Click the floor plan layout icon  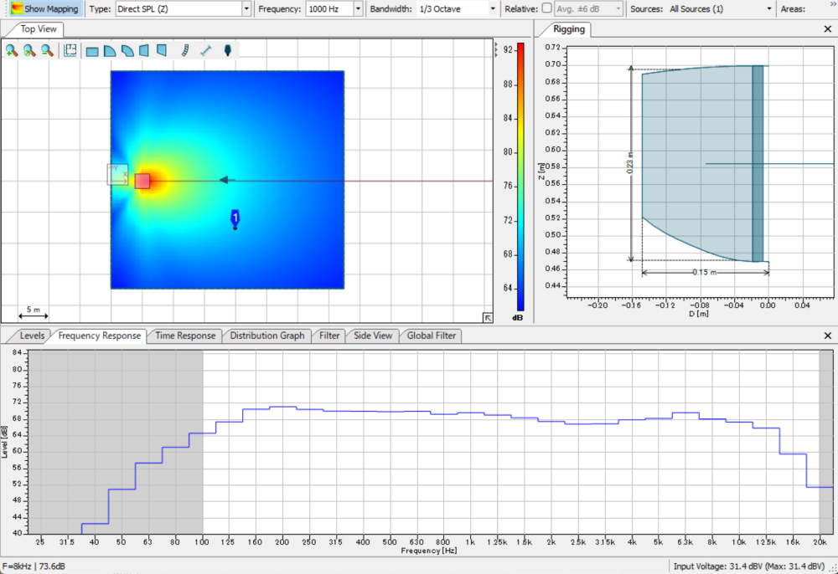tap(70, 51)
